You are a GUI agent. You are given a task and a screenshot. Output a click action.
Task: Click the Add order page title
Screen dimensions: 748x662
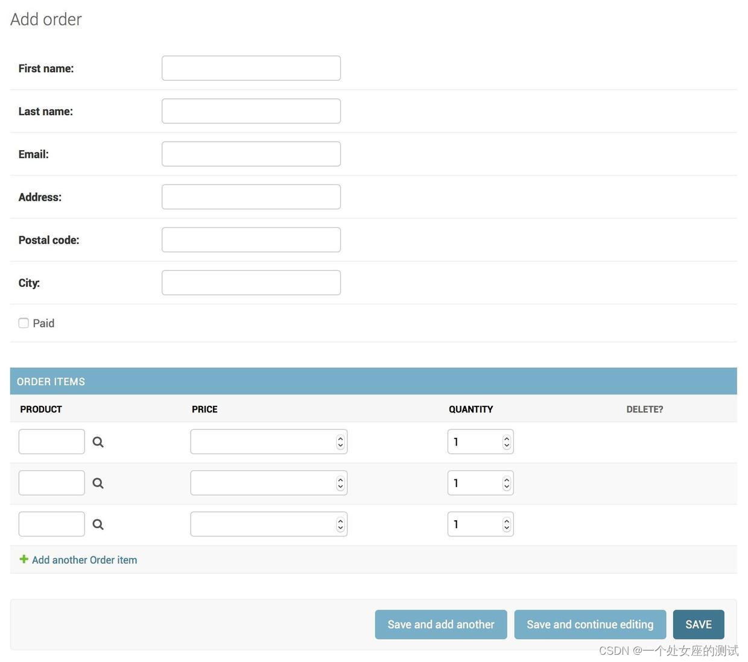point(46,19)
